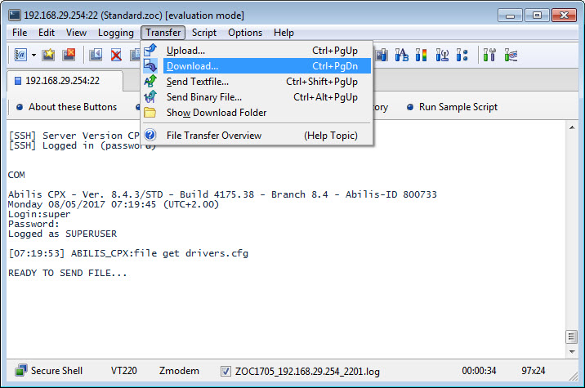Open the Logging menu
Viewport: 585px width, 388px height.
point(115,33)
